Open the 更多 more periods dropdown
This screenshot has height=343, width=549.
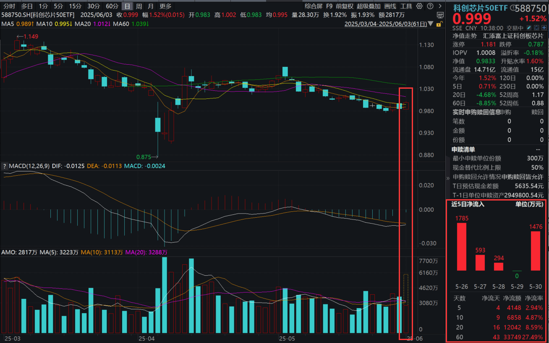pos(166,6)
